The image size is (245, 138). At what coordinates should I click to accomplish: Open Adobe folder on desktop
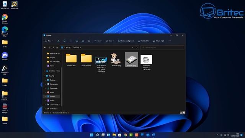[5, 120]
